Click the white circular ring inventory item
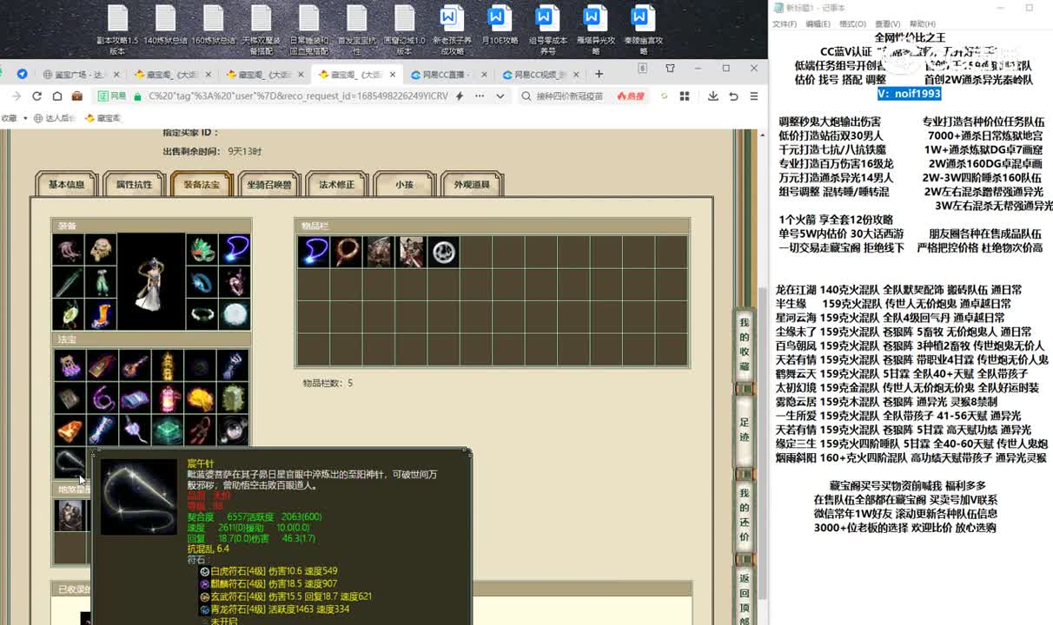 click(444, 252)
